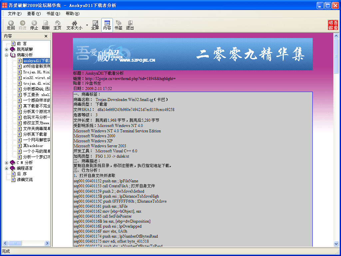Click the tree panel horizontal scrollbar thumb
Screen dimensions: 341x256
pos(15,243)
